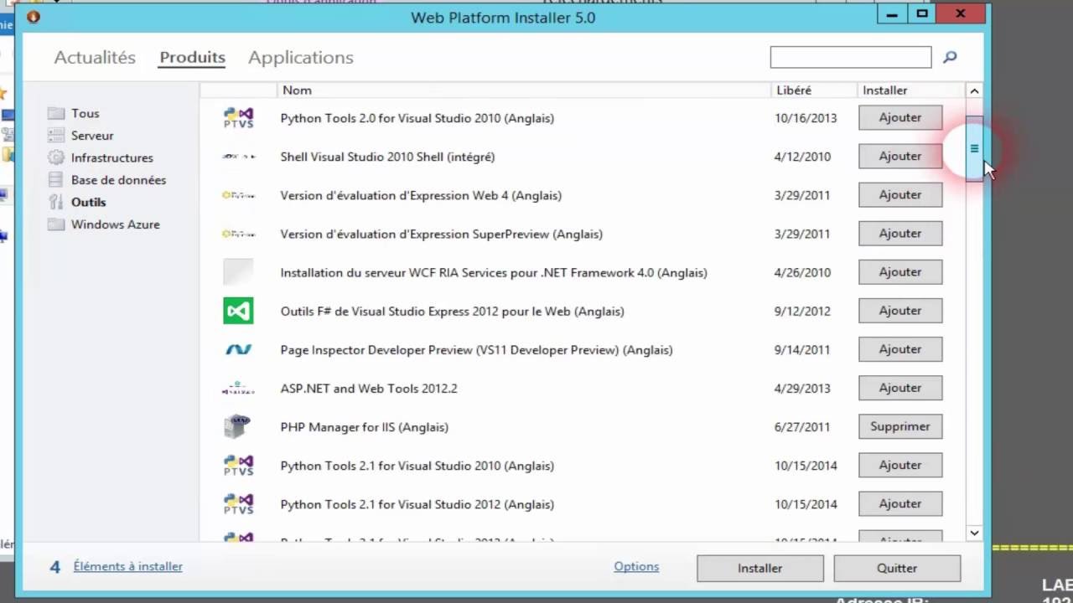The image size is (1073, 603).
Task: Click into the search input field
Action: tap(851, 57)
